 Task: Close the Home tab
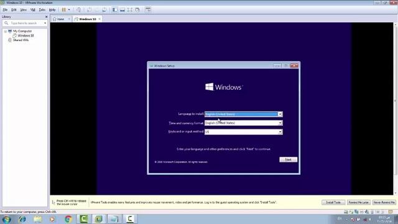[x=69, y=19]
